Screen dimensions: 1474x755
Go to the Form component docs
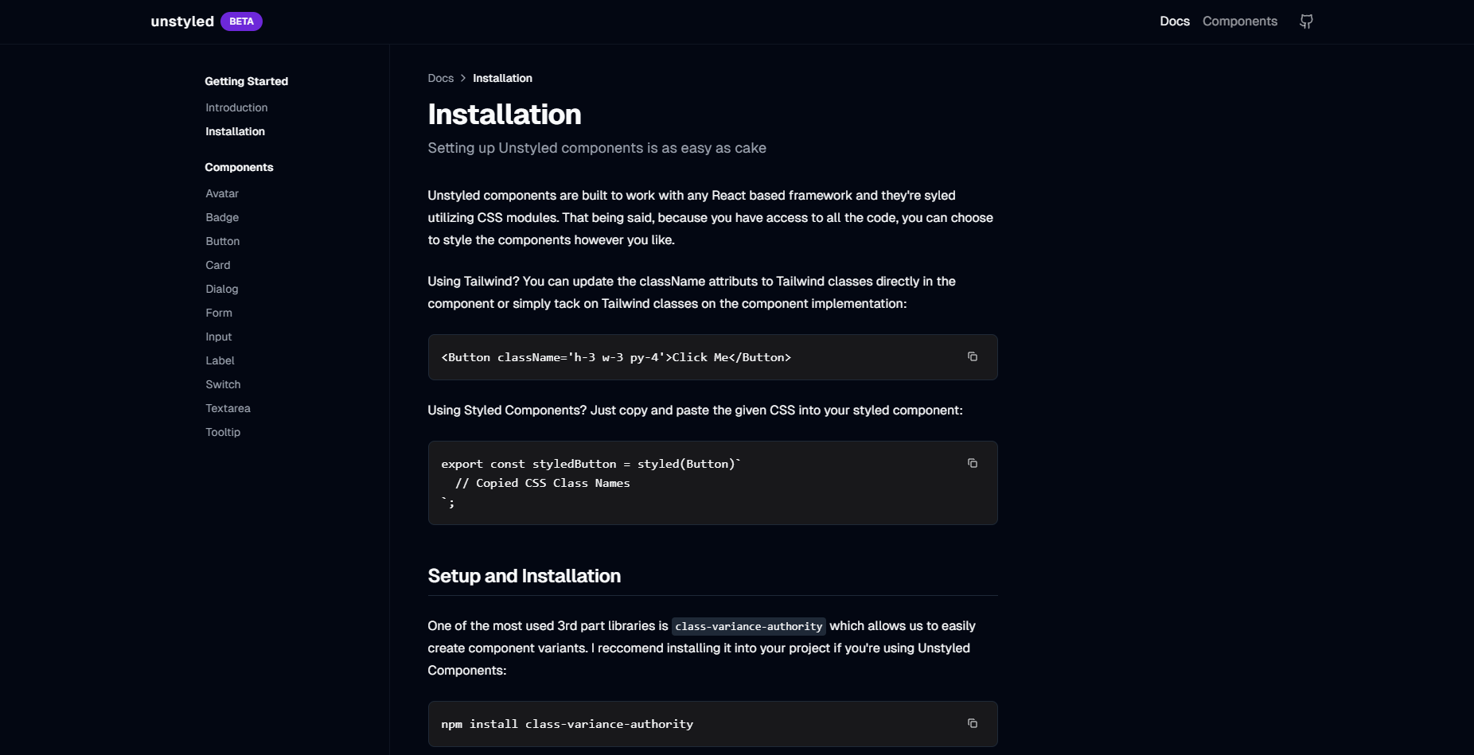click(x=219, y=313)
